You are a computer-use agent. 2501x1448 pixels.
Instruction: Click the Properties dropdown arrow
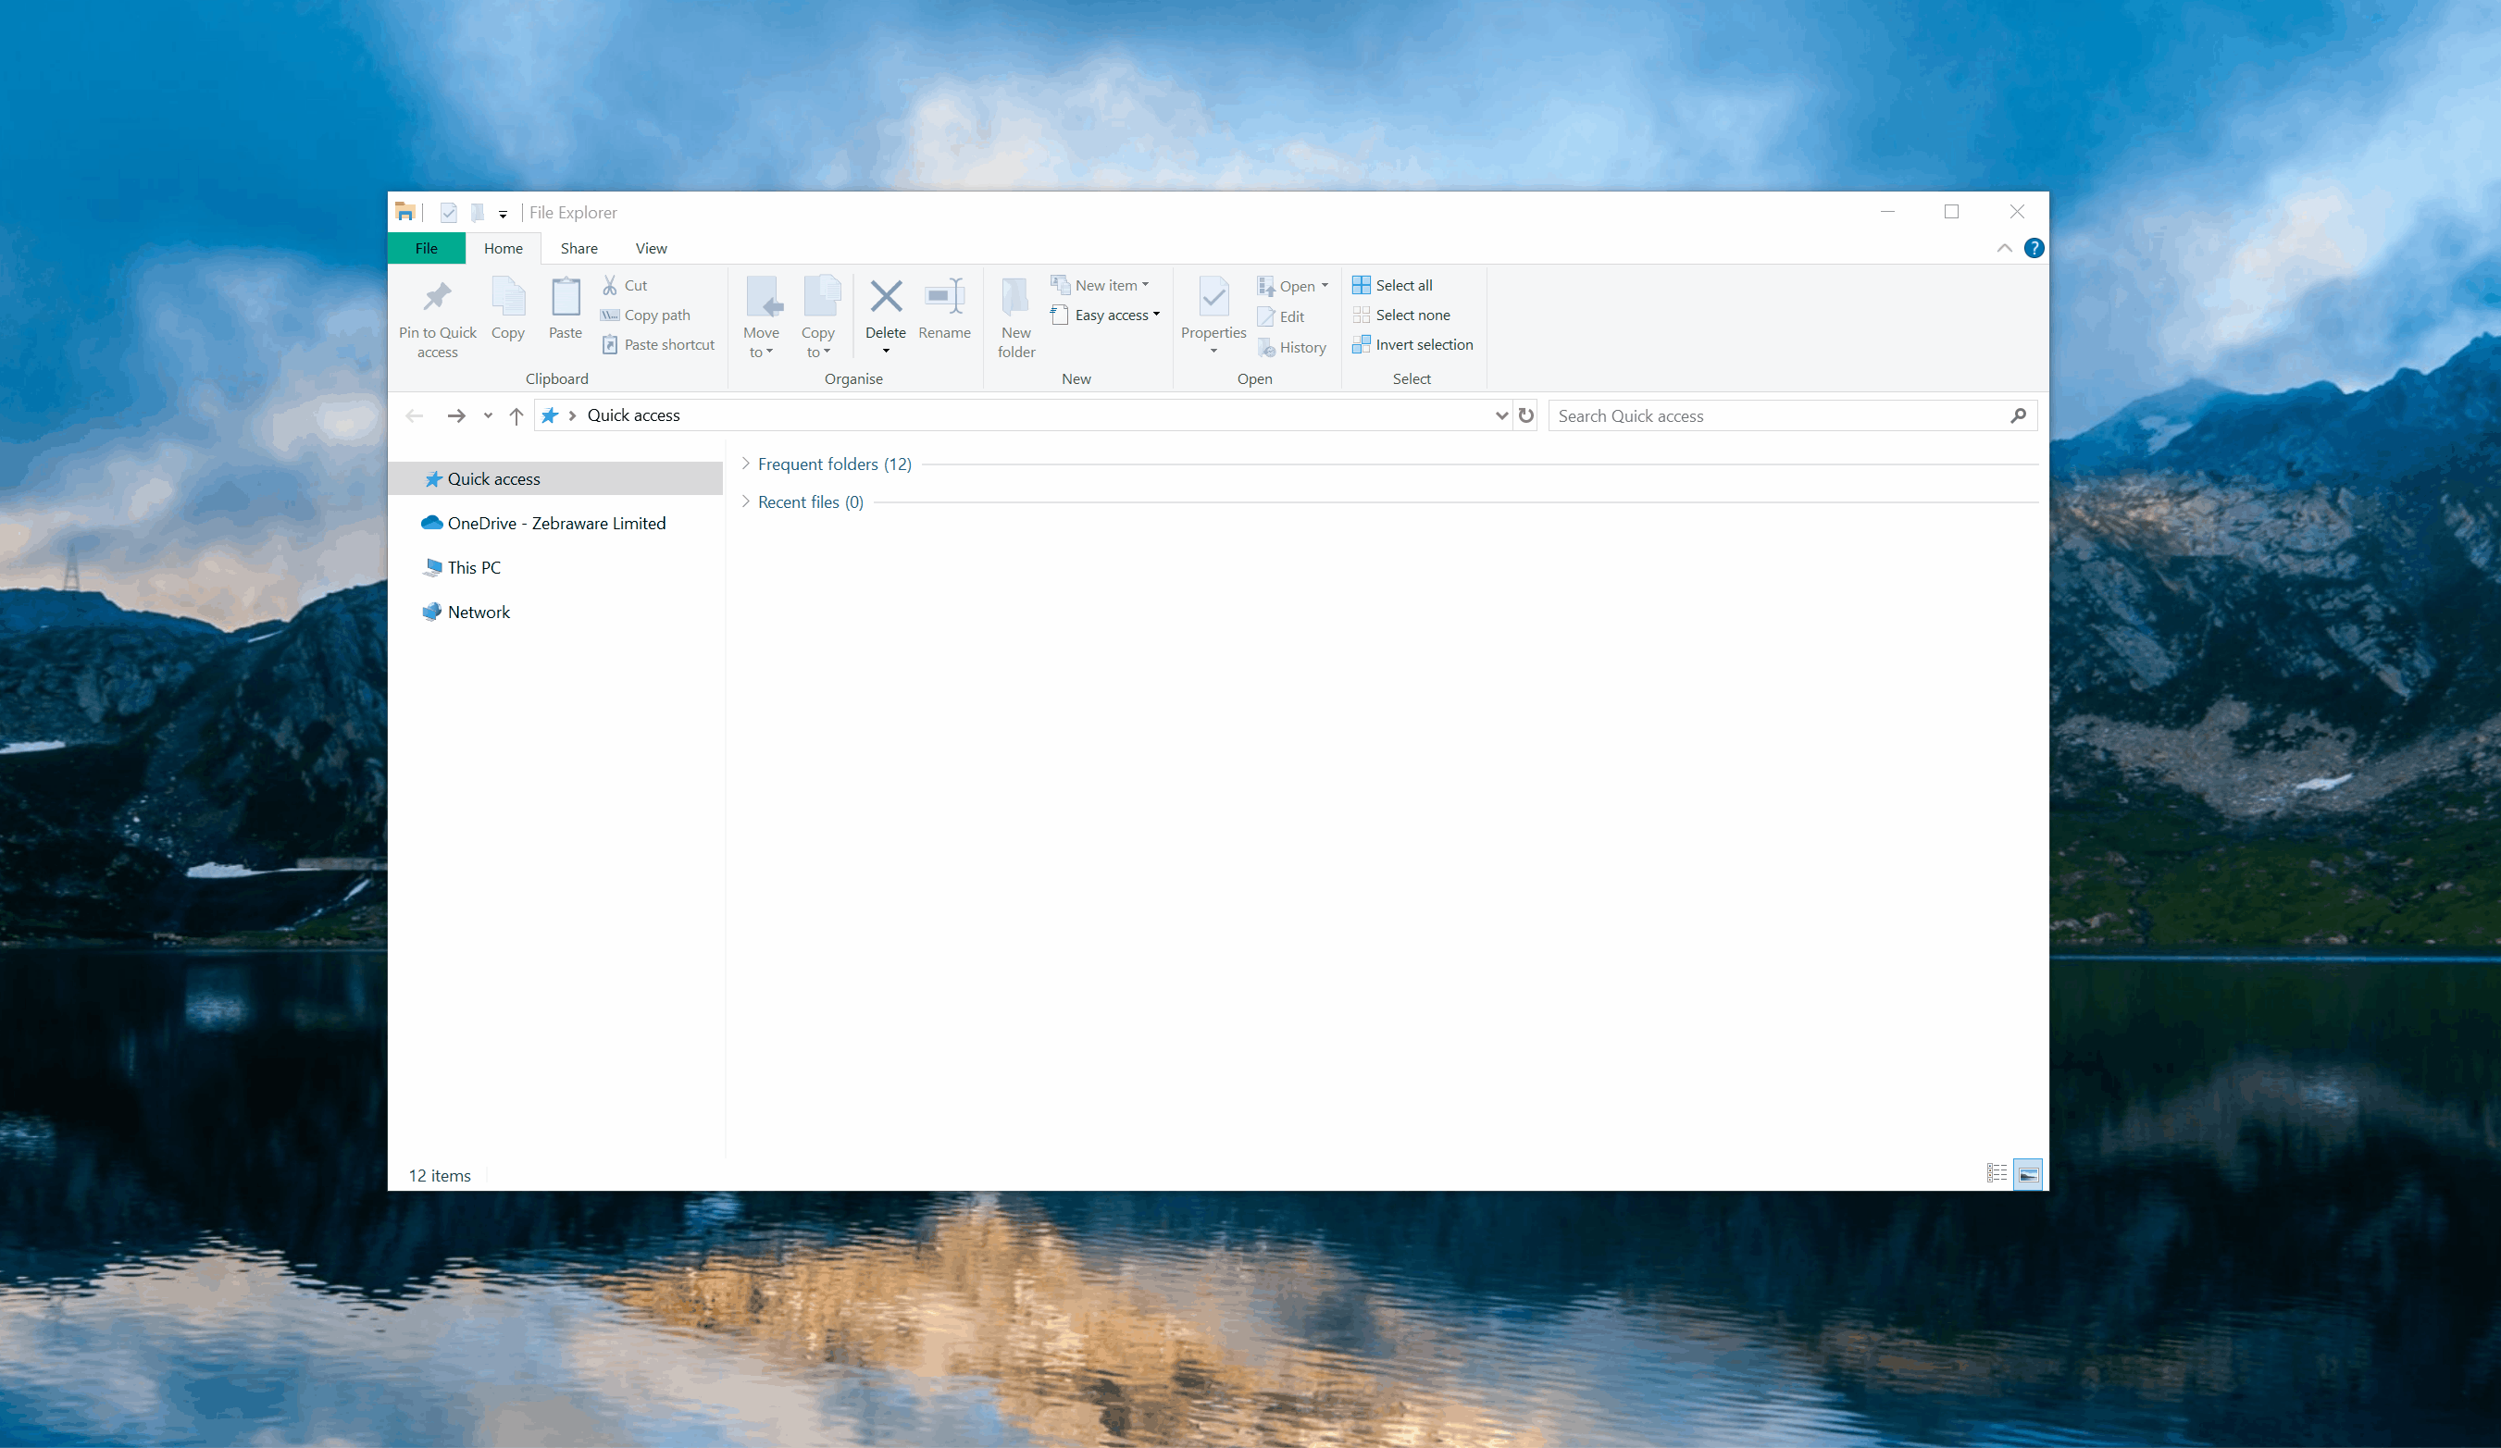[x=1213, y=351]
